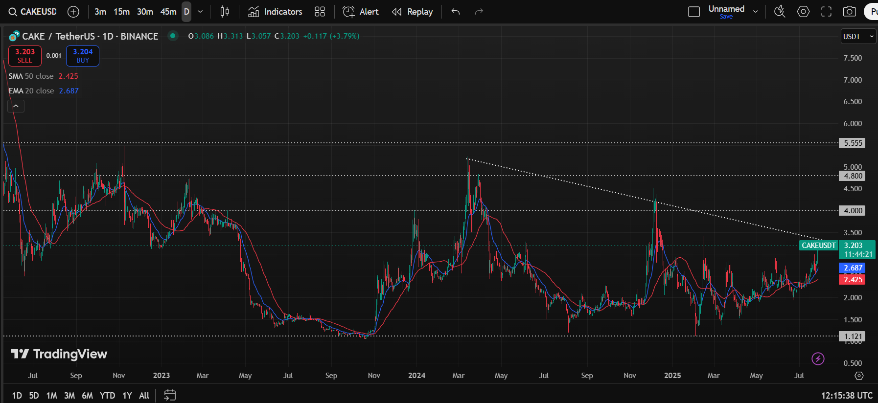Enter fullscreen mode
This screenshot has height=403, width=878.
click(826, 12)
